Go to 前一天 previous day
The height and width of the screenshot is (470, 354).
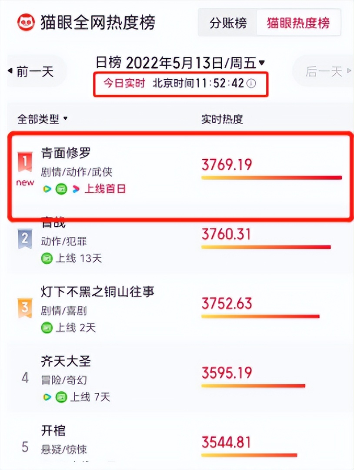[x=32, y=72]
